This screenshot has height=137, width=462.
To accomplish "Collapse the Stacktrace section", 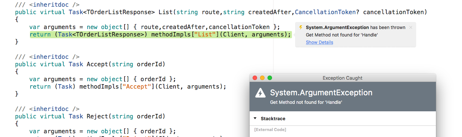I will click(x=255, y=118).
